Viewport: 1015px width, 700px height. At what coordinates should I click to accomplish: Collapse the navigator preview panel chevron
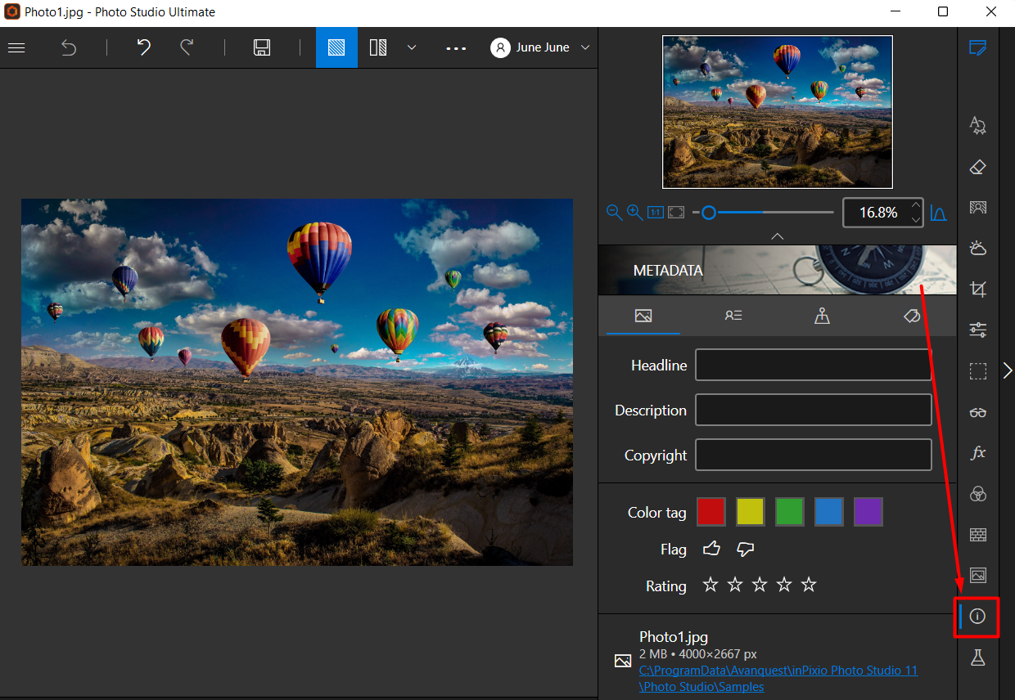(x=778, y=236)
